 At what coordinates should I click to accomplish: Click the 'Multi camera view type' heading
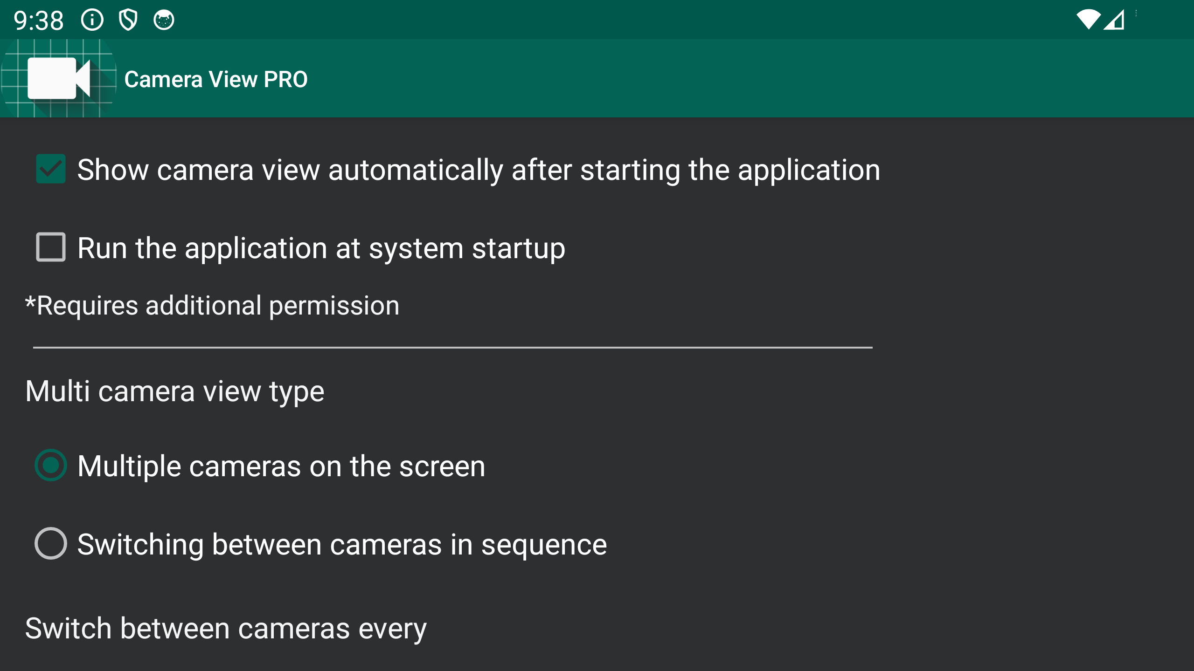[x=175, y=391]
